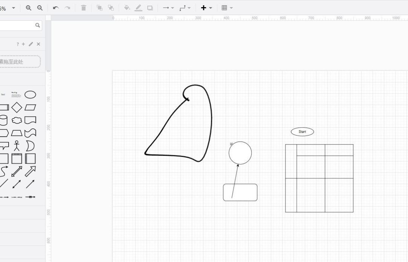Click the Zoom In magnifier icon

click(x=28, y=8)
